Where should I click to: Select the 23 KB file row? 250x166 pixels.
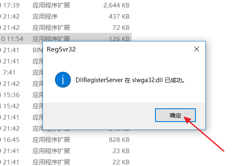(x=66, y=151)
